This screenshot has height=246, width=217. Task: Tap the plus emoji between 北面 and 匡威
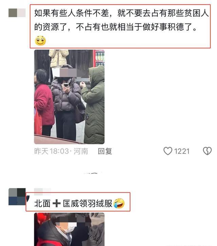coord(56,204)
